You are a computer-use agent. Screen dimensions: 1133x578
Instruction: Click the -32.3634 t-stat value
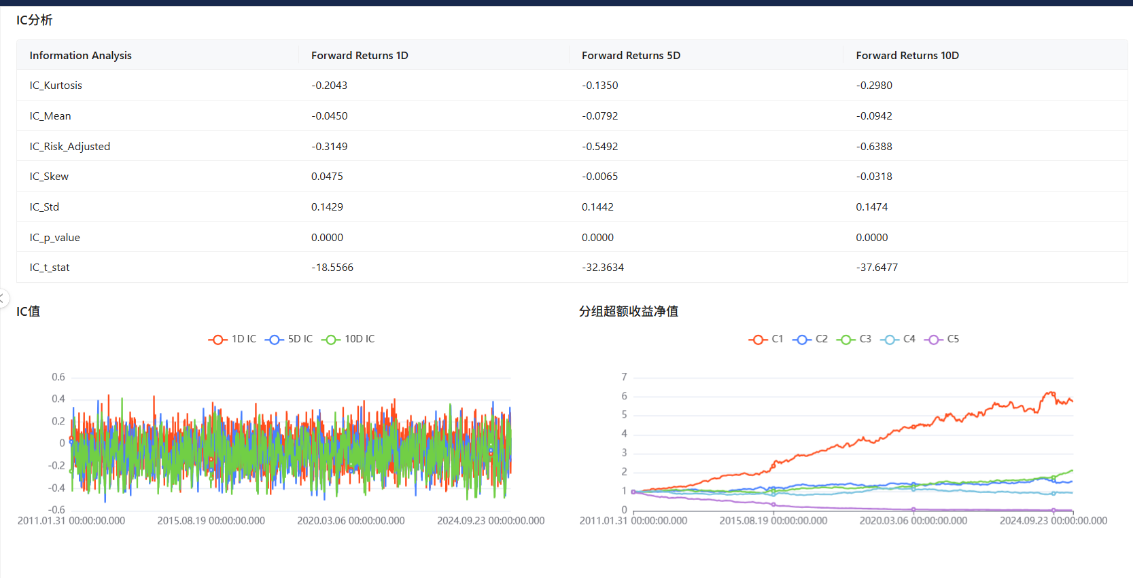point(603,268)
